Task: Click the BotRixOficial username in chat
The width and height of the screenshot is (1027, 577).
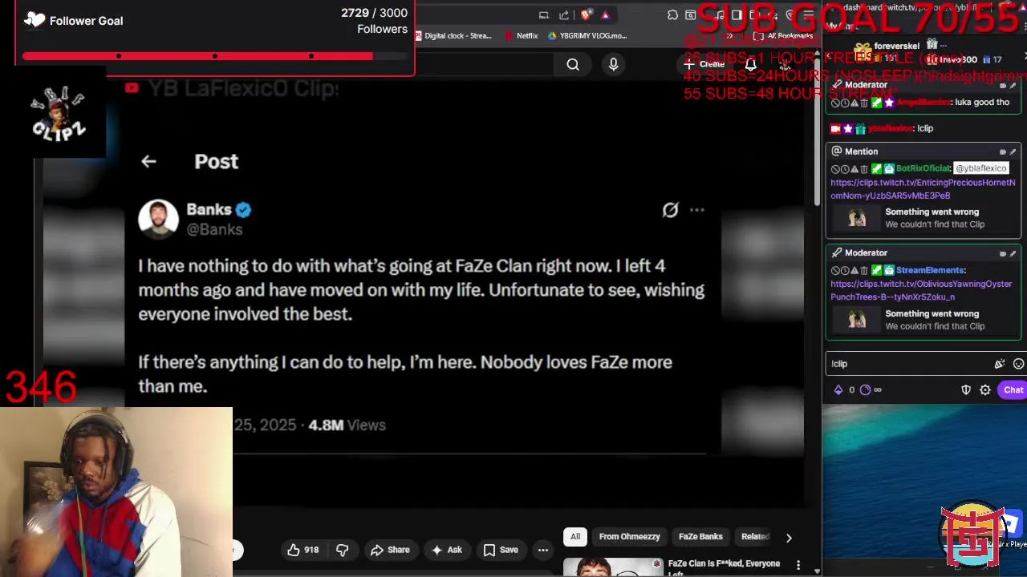Action: click(x=923, y=168)
